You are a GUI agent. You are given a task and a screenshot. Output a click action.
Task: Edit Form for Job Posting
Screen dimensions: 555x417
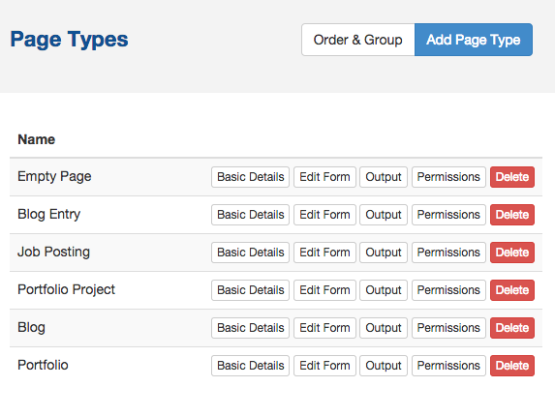tap(324, 253)
